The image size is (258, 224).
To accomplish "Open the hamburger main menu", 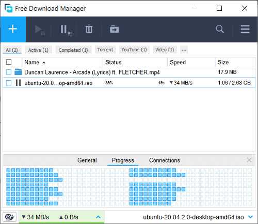I will pos(245,29).
